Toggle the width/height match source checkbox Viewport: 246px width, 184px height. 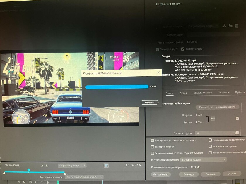pyautogui.click(x=238, y=118)
